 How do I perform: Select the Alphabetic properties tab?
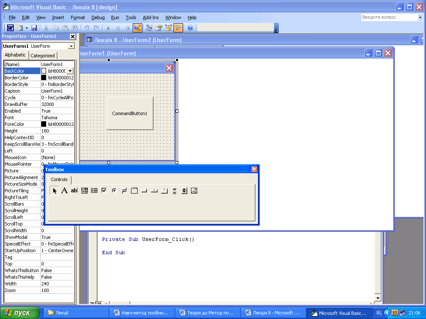15,55
